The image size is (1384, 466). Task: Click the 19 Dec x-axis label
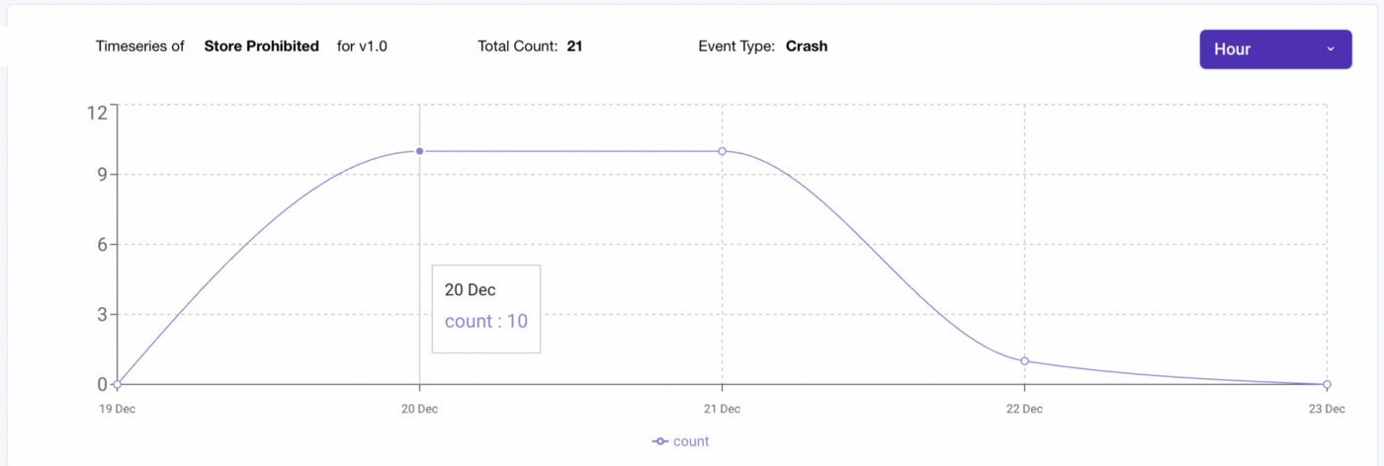tap(117, 408)
